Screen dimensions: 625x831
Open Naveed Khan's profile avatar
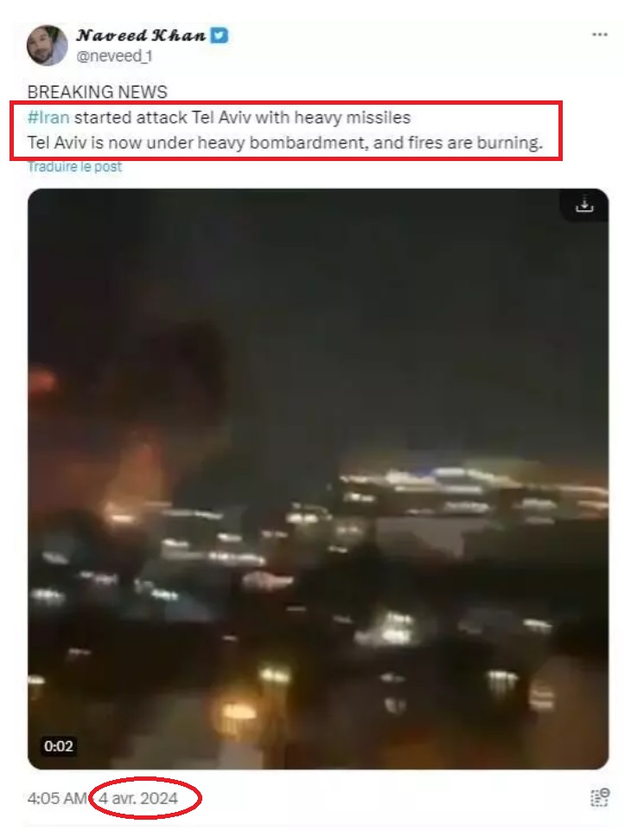(x=47, y=46)
